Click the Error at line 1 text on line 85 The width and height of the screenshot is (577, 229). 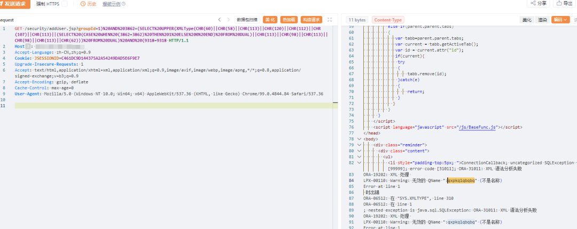[x=381, y=187]
